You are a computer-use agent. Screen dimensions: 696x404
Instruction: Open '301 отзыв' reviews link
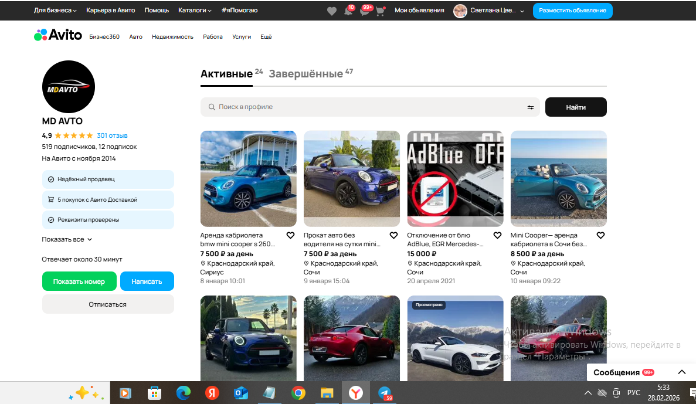click(x=112, y=135)
